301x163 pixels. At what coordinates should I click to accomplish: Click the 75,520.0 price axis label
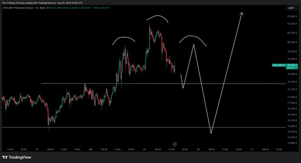coord(292,132)
